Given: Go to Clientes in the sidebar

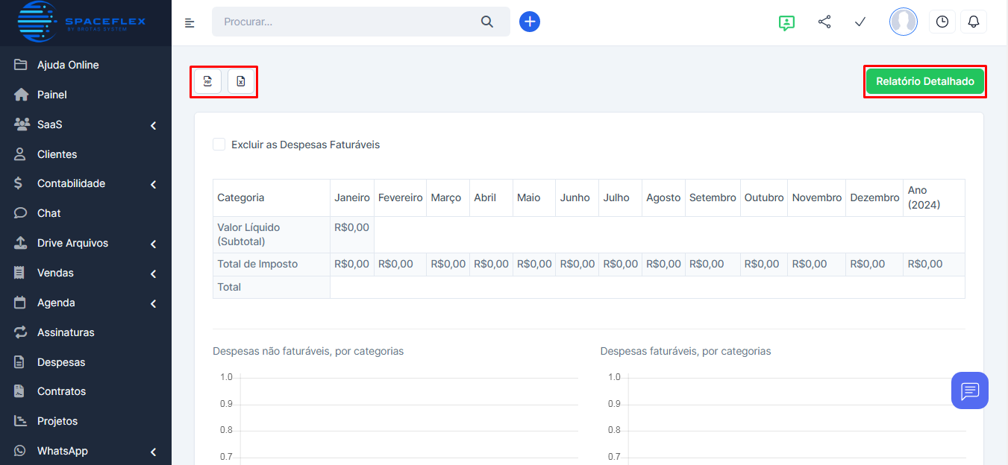Looking at the screenshot, I should click(57, 154).
